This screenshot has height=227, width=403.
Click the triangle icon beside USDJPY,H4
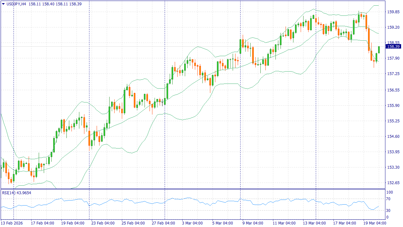point(3,4)
